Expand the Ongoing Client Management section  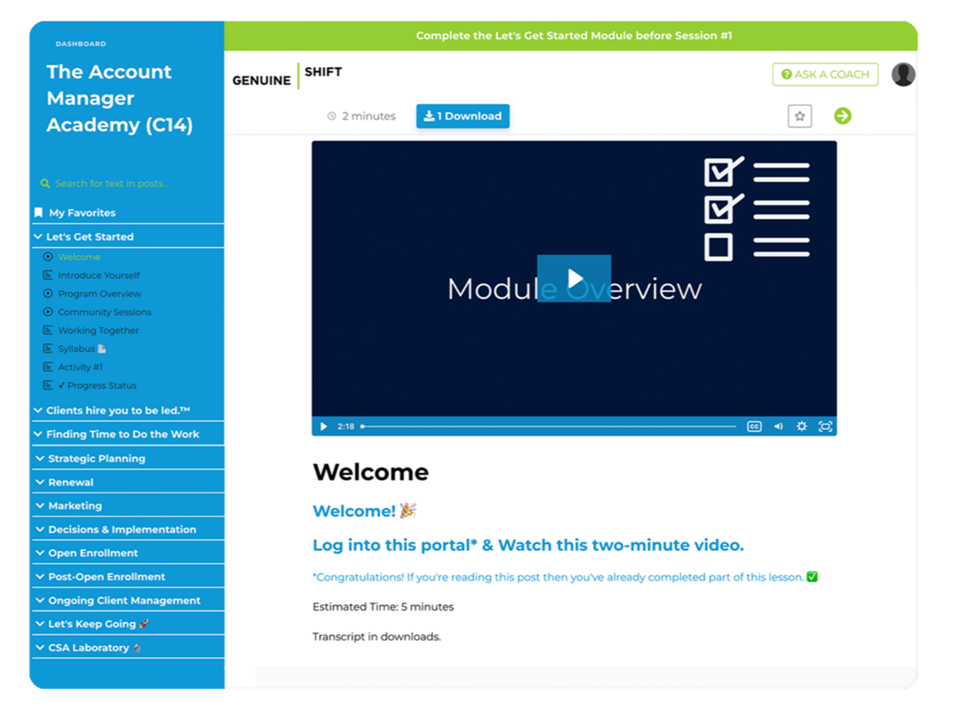pyautogui.click(x=38, y=600)
